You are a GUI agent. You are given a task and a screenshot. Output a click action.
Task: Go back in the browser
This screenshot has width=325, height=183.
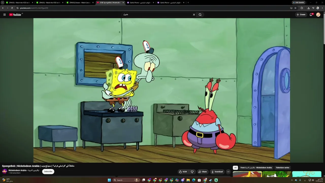(x=3, y=8)
